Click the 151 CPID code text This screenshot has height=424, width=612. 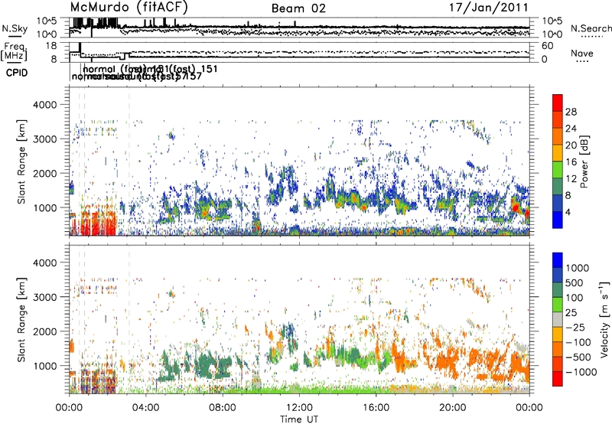pyautogui.click(x=209, y=69)
